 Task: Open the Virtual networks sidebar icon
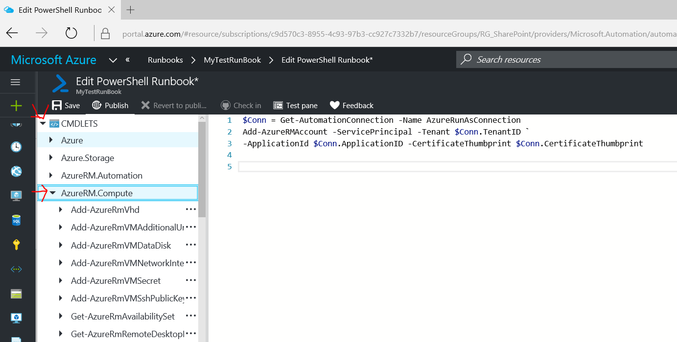coord(16,269)
